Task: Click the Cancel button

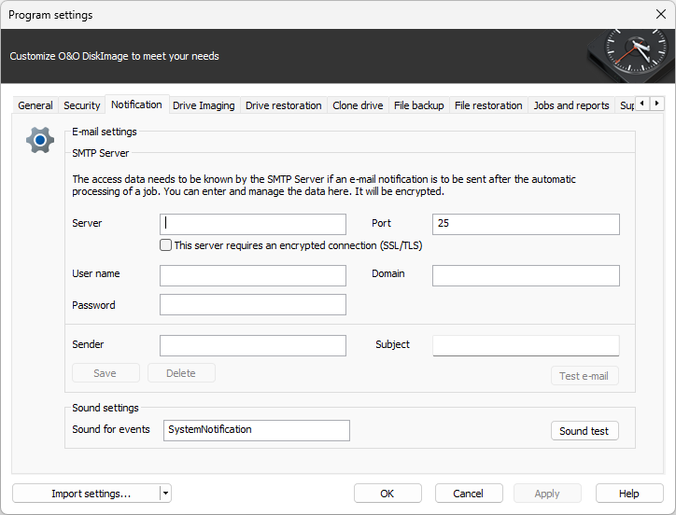Action: coord(468,494)
